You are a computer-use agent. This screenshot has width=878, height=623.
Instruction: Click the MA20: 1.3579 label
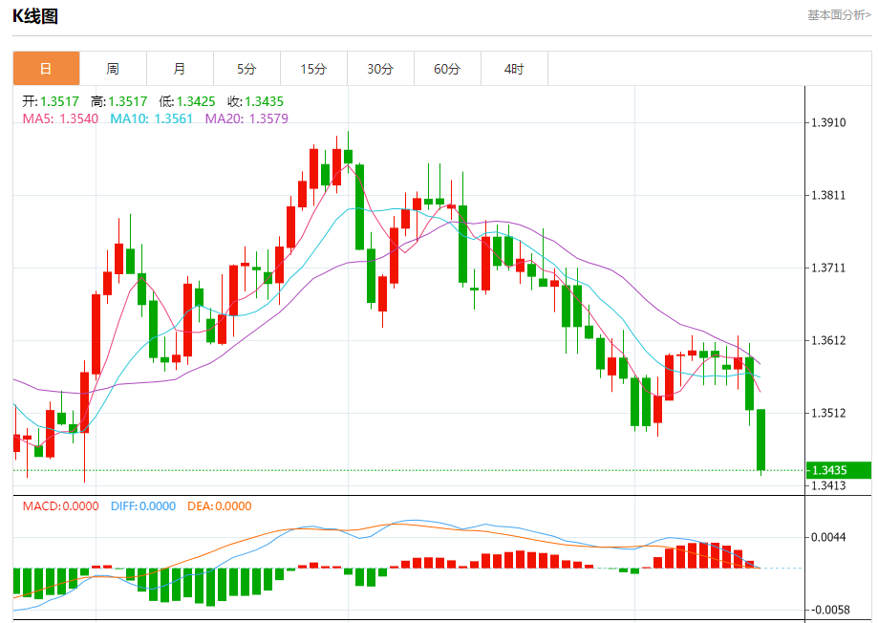pos(246,118)
